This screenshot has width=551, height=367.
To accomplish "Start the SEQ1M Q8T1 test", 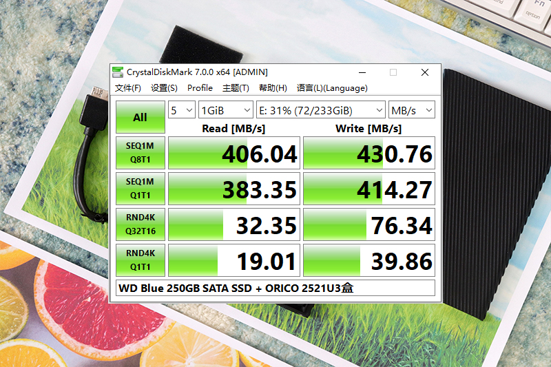I will 141,153.
